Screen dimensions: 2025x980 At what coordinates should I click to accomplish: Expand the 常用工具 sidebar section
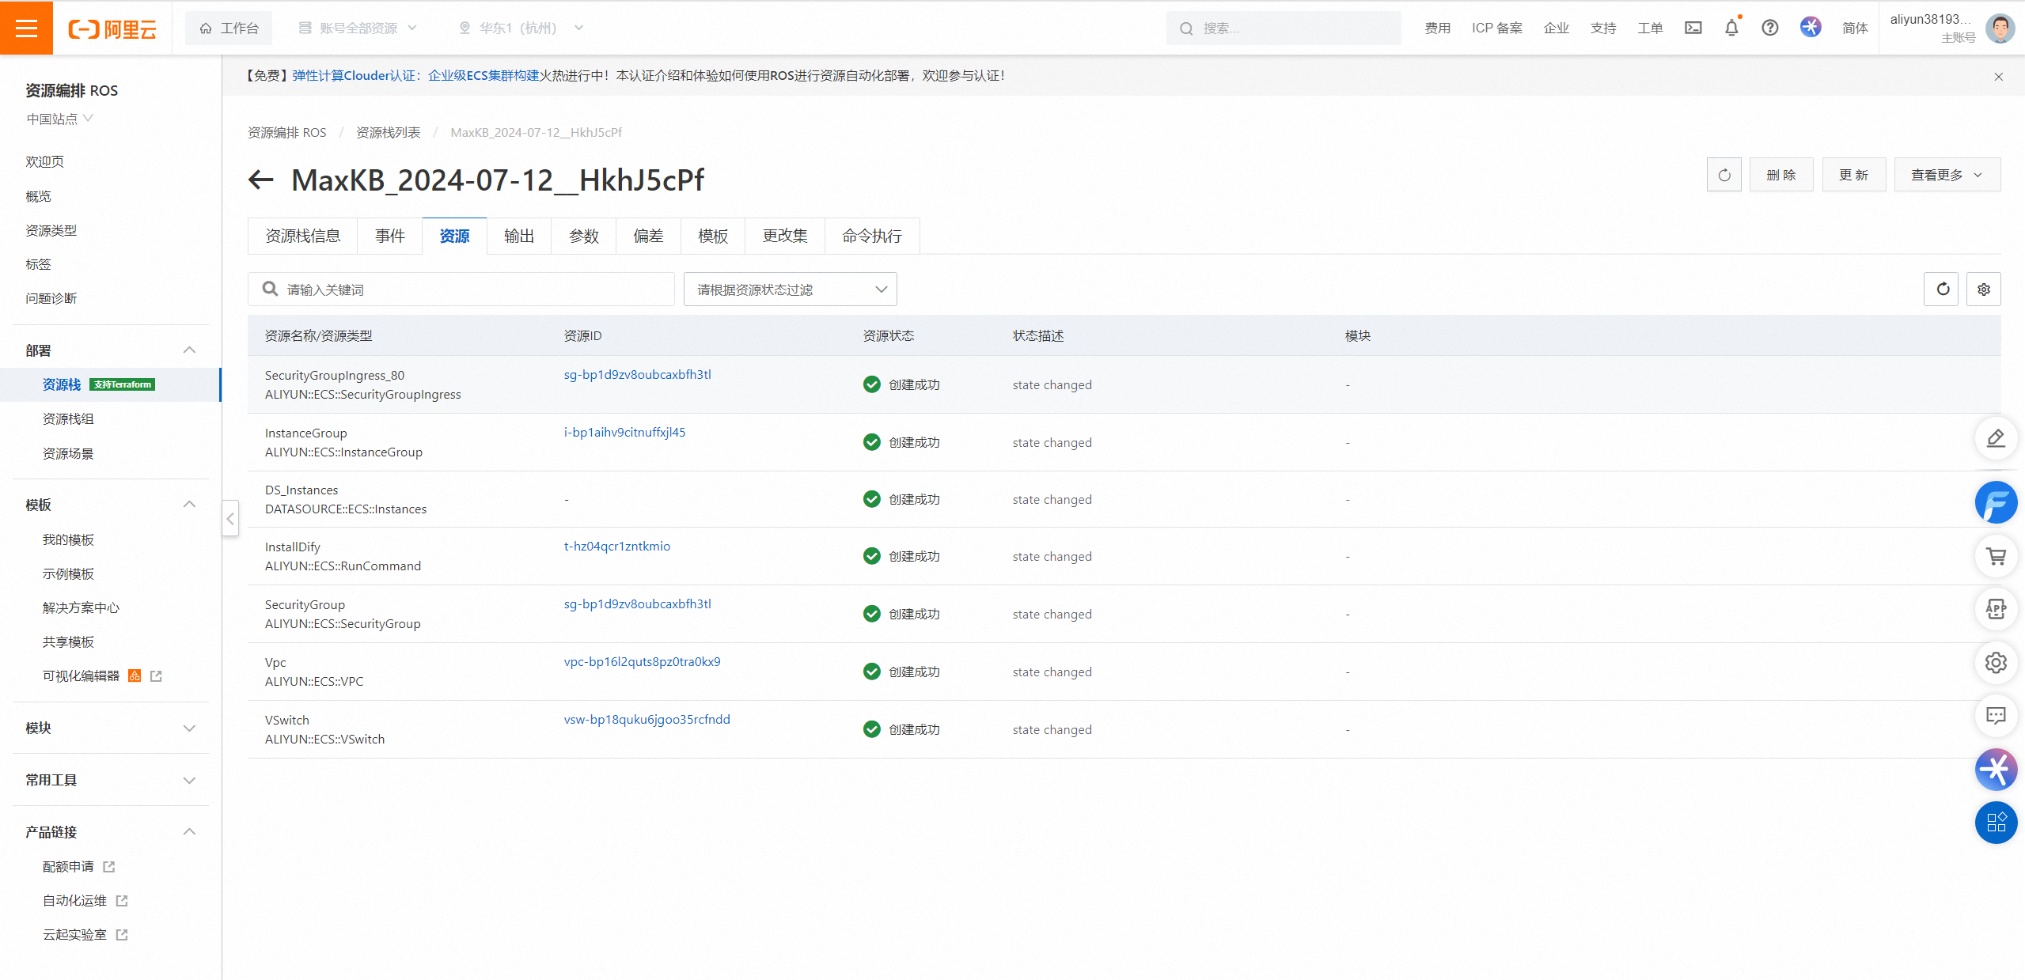(189, 781)
